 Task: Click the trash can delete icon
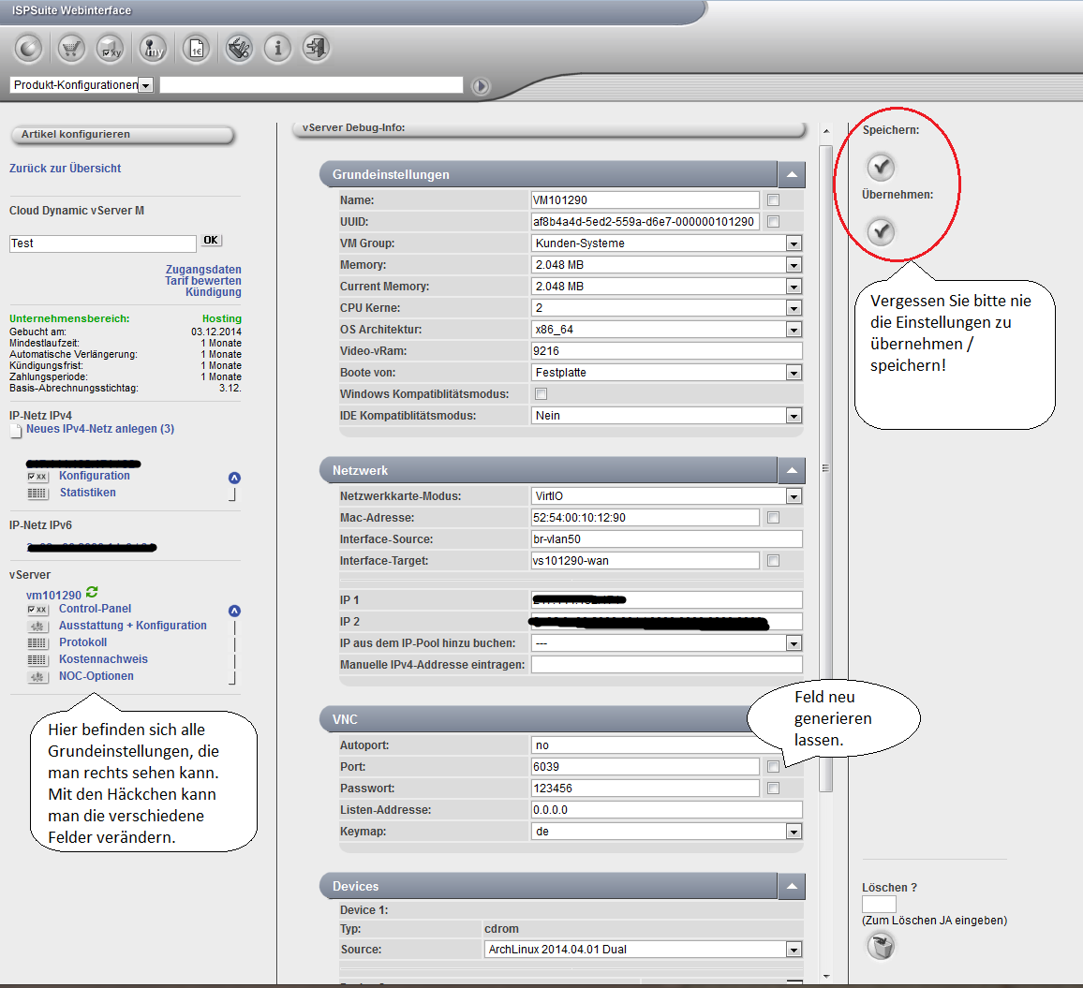click(x=881, y=947)
